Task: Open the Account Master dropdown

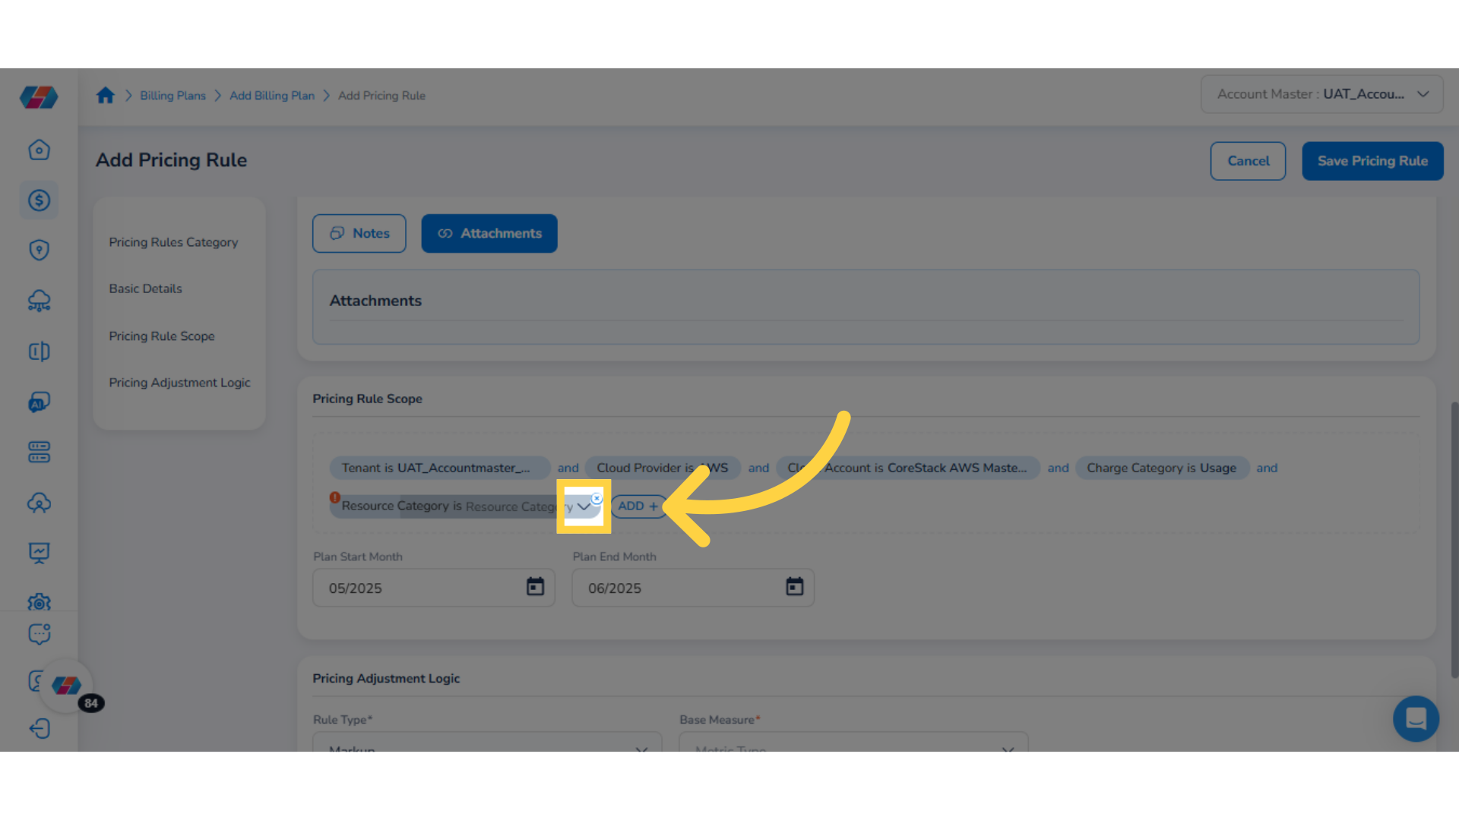Action: pos(1321,94)
